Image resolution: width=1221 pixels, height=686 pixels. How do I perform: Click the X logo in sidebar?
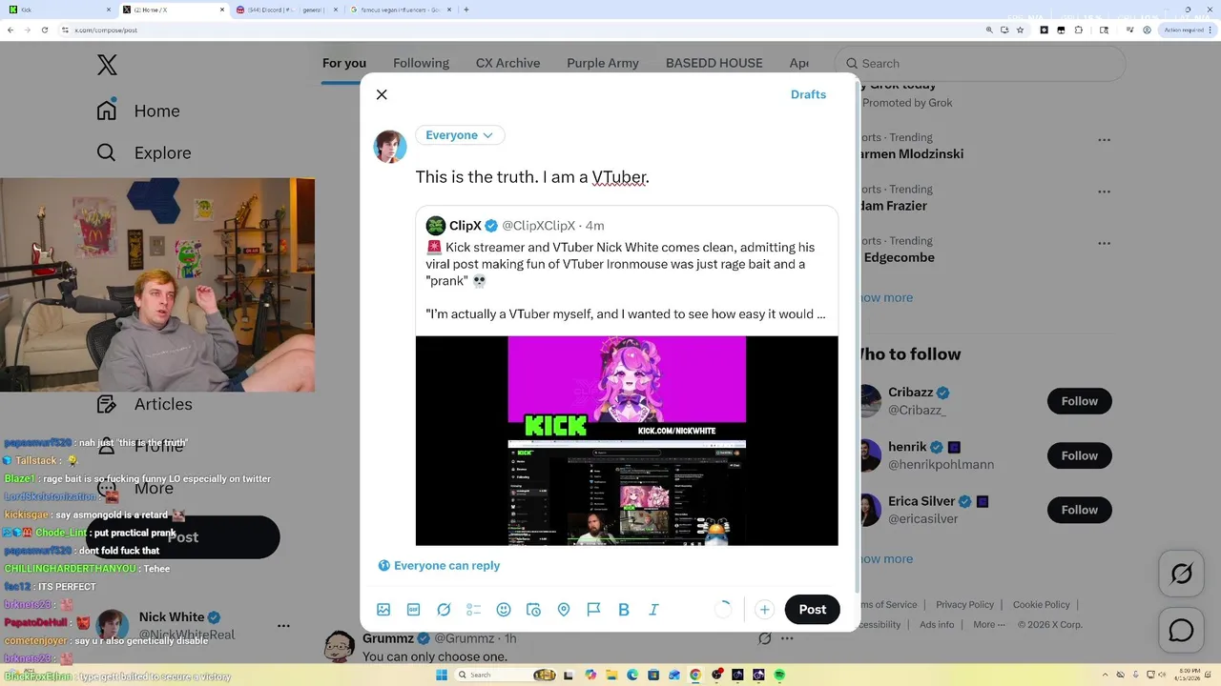[x=107, y=65]
